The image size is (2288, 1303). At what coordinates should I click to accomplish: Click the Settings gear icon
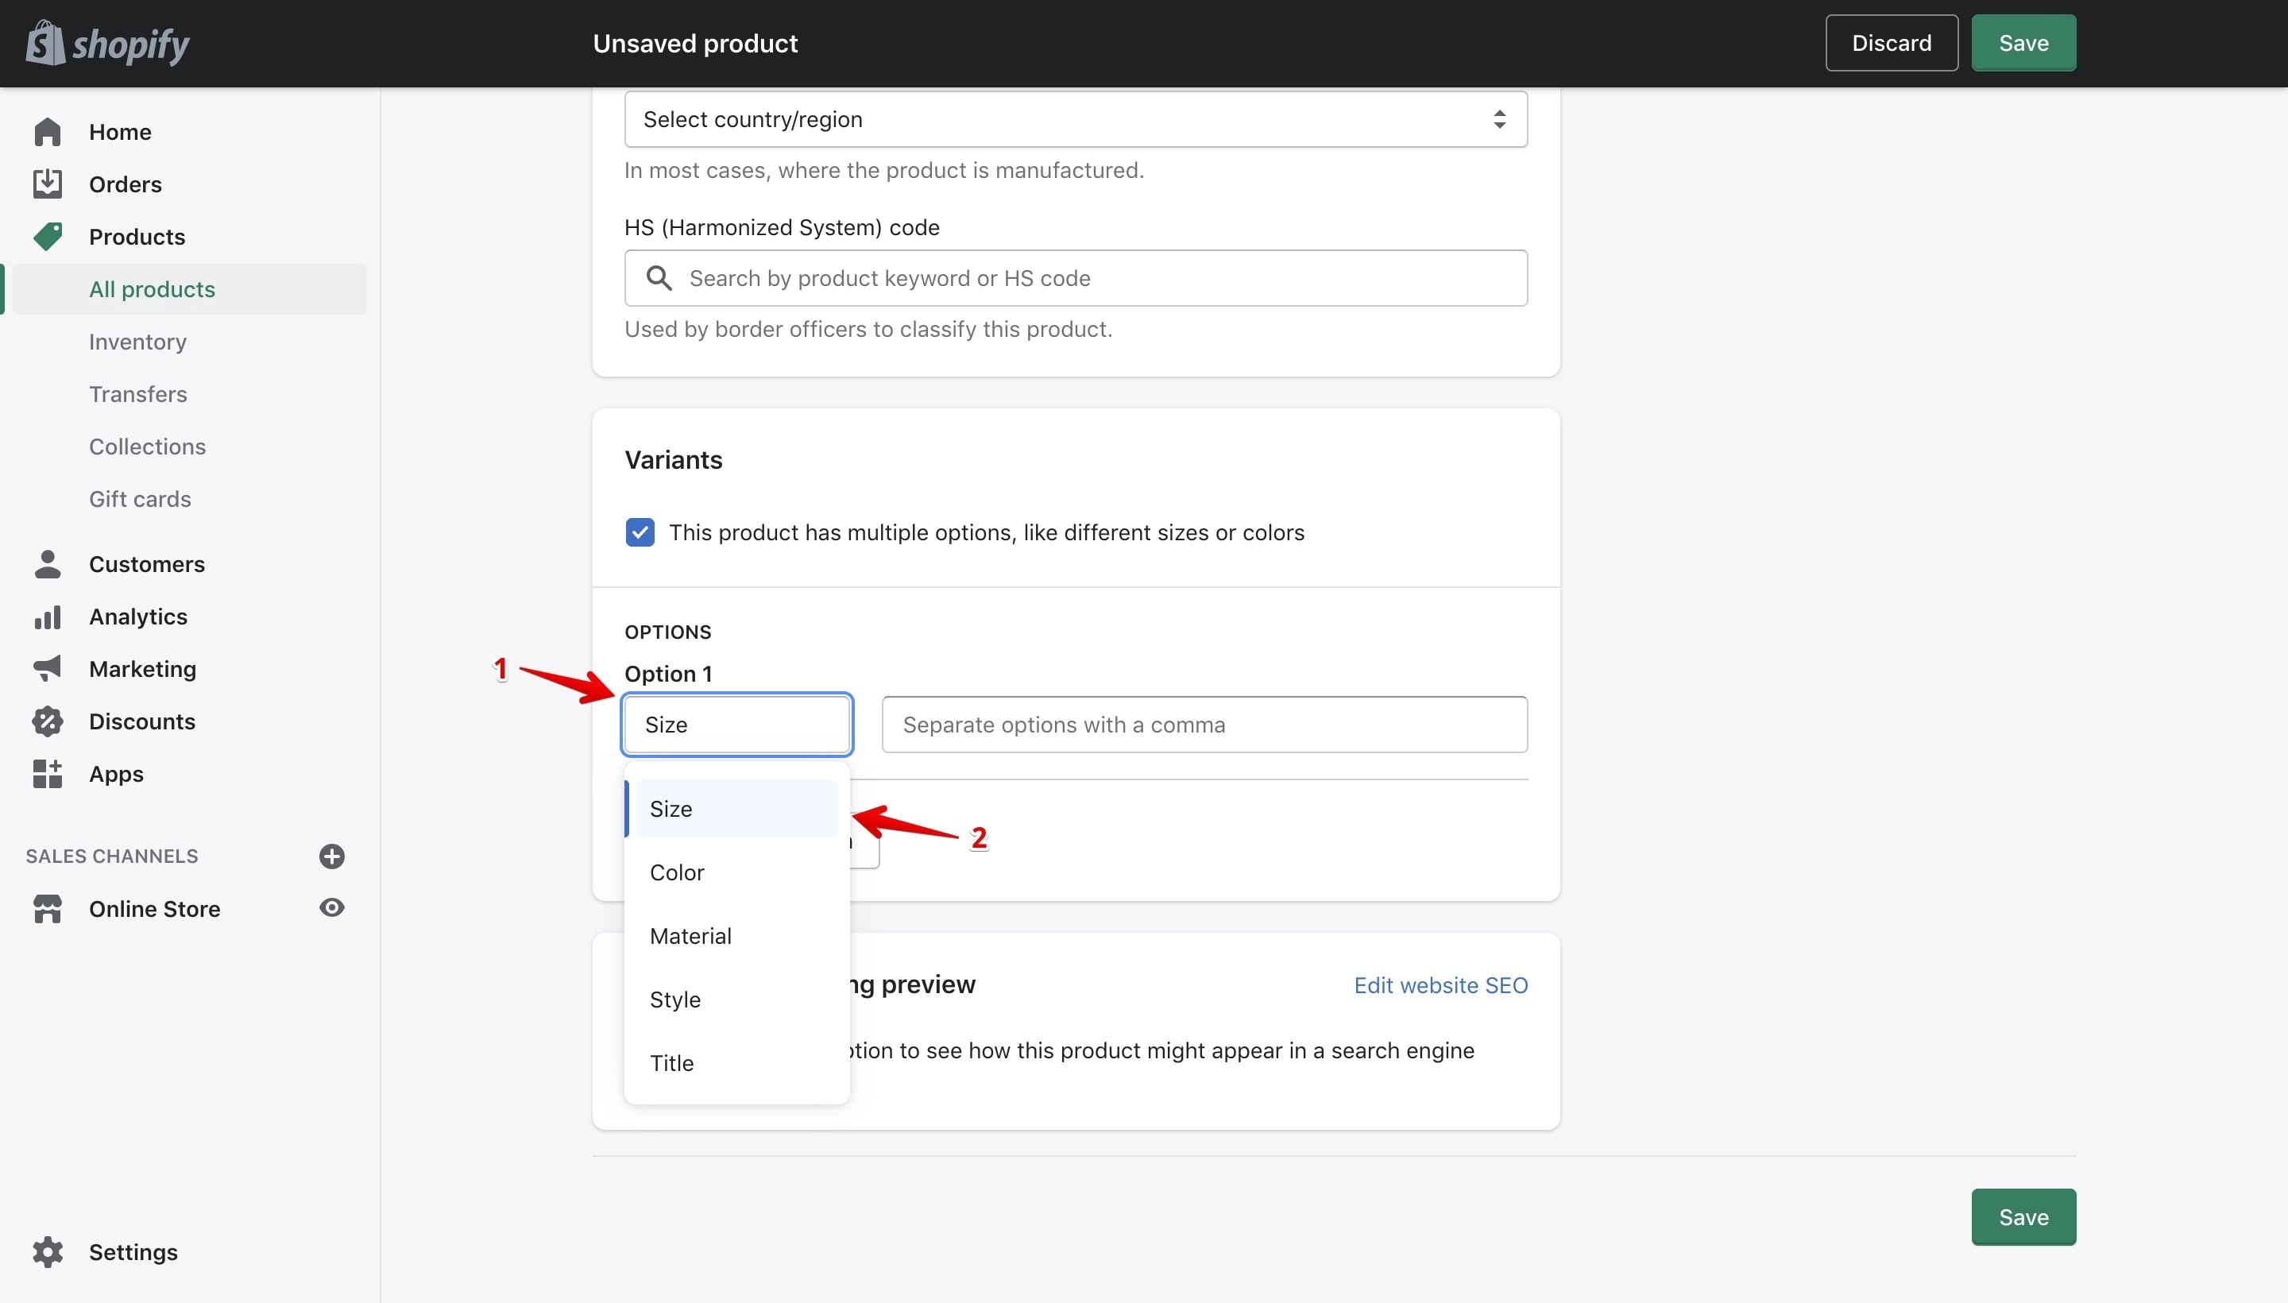[48, 1252]
